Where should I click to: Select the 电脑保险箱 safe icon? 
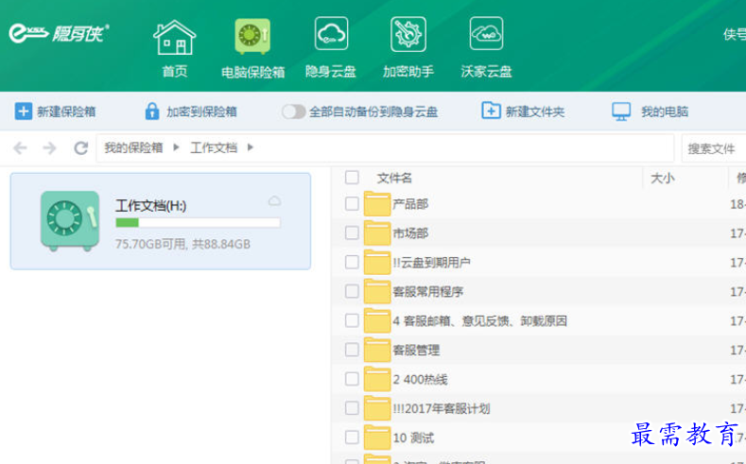252,38
